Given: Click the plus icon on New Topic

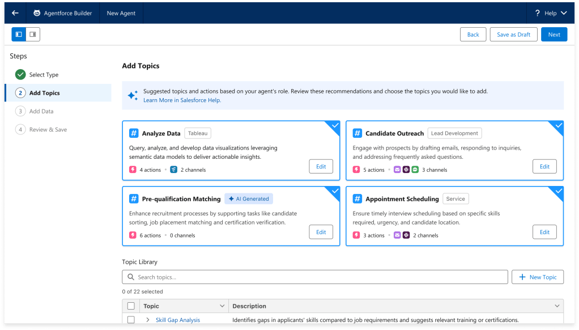Looking at the screenshot, I should (521, 277).
